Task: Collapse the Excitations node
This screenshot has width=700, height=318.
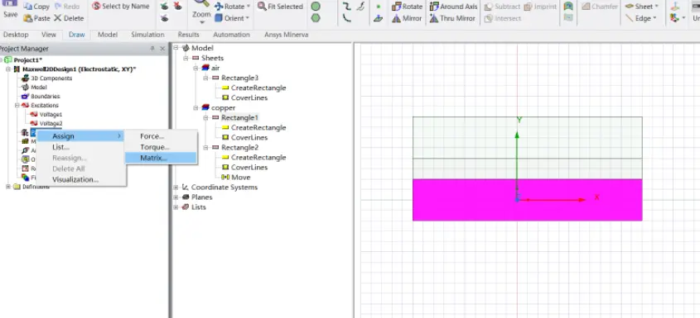Action: (17, 106)
